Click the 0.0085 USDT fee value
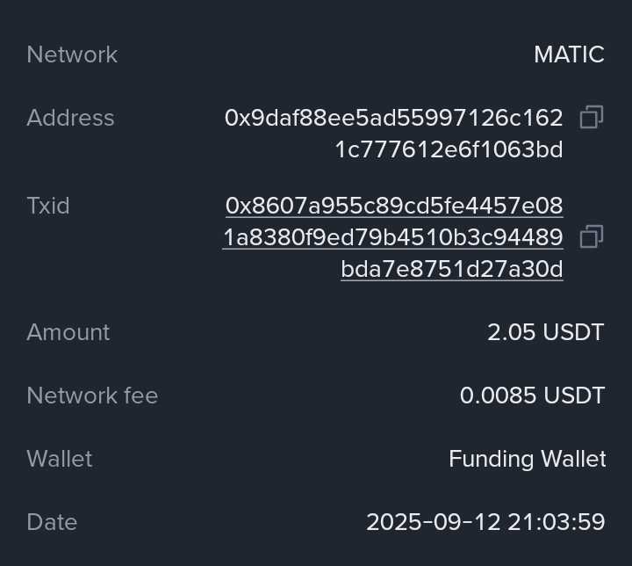 (532, 395)
